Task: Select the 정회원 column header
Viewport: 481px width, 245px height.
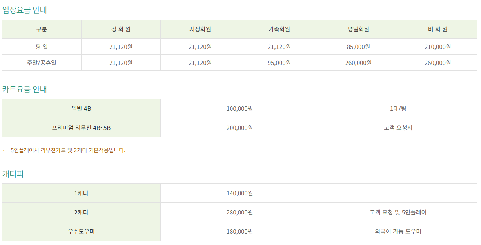Action: tap(121, 29)
